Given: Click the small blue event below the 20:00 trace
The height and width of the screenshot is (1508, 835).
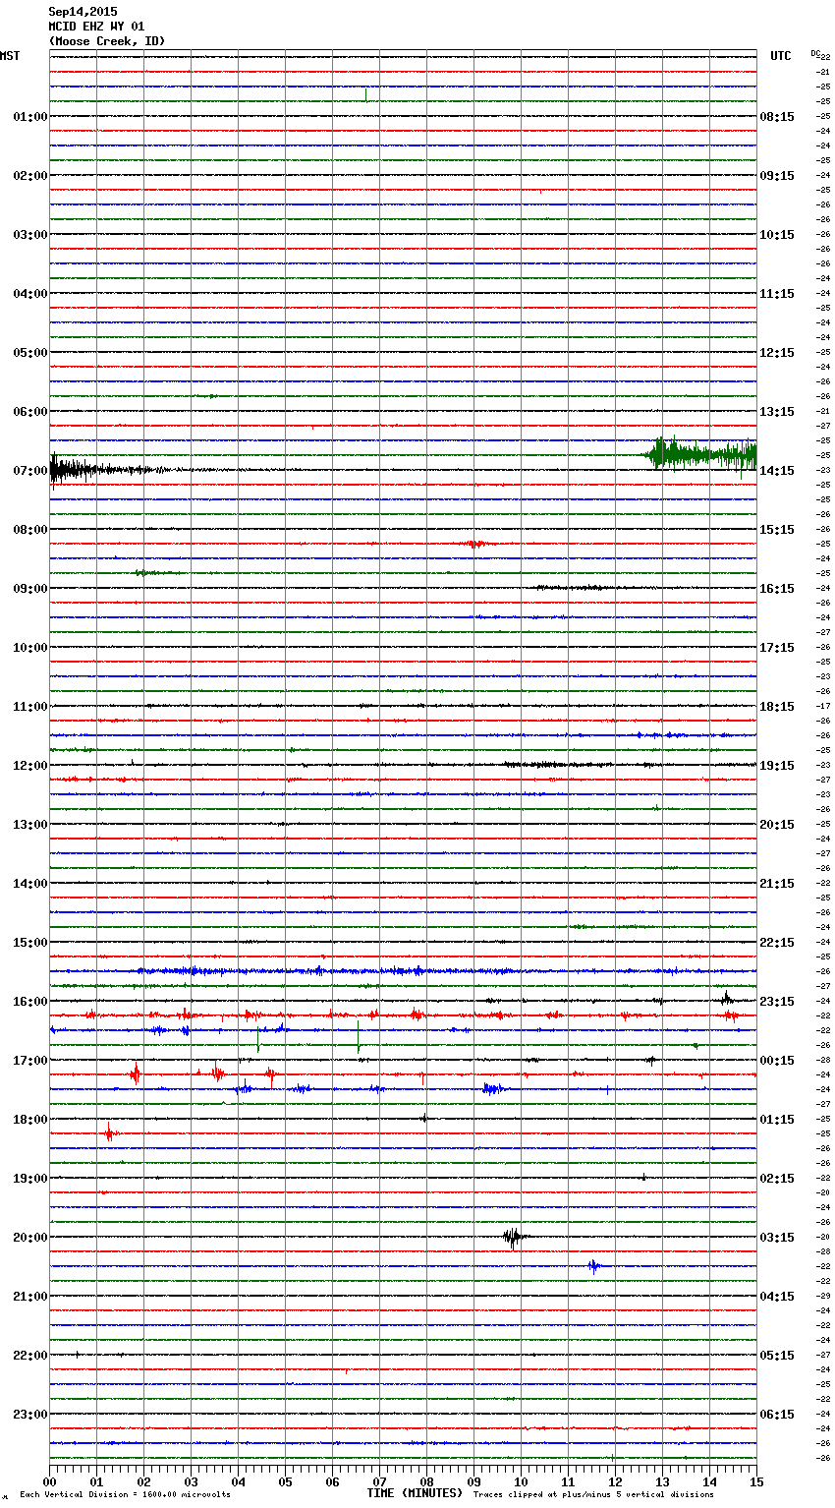Looking at the screenshot, I should [593, 1266].
